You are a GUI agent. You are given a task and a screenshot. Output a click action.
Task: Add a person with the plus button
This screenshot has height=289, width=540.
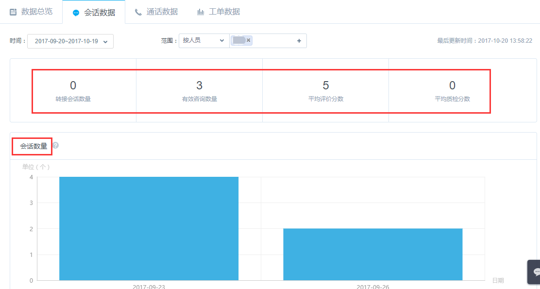click(299, 41)
